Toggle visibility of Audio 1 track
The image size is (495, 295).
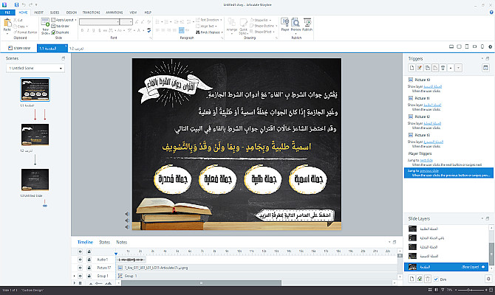tap(81, 260)
